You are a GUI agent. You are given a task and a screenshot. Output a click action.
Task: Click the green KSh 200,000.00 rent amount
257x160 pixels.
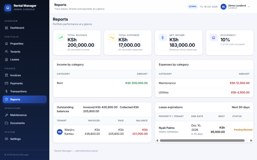point(136,83)
